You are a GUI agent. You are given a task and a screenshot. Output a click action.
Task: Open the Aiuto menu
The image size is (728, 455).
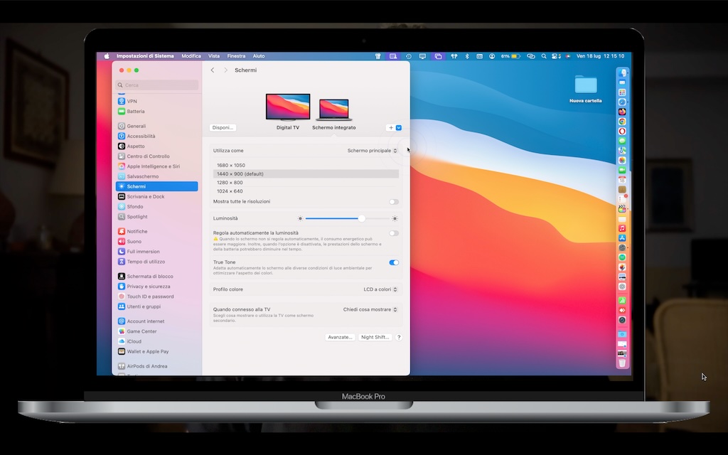click(x=259, y=56)
